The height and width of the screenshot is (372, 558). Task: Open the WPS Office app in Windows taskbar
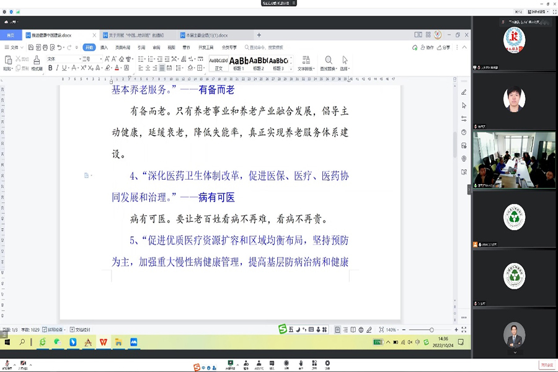(x=103, y=342)
